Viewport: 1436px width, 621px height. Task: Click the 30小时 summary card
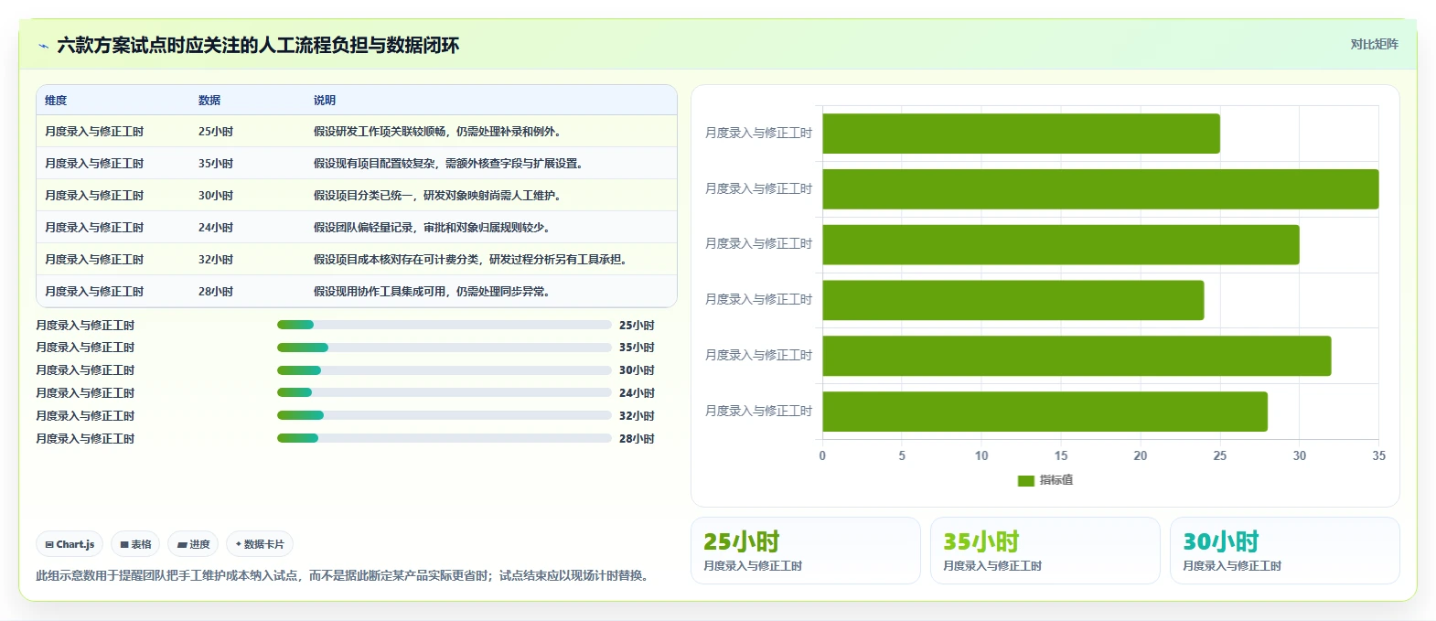pos(1285,551)
